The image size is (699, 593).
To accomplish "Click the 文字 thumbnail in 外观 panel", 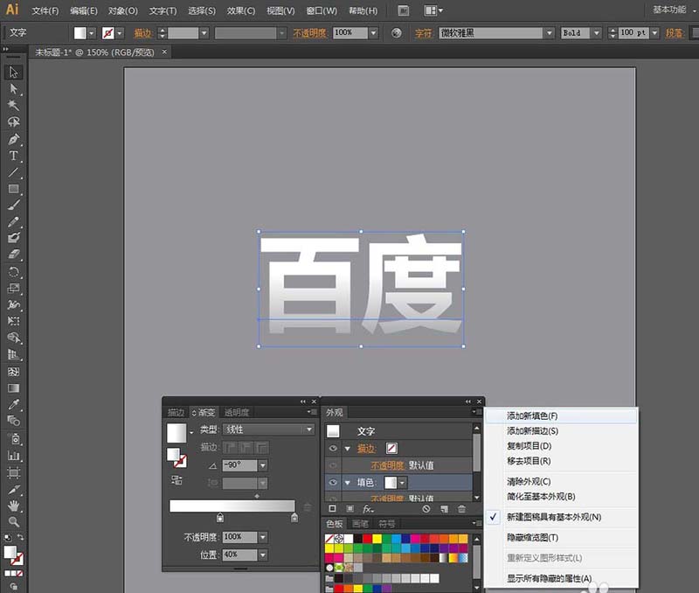I will point(333,431).
